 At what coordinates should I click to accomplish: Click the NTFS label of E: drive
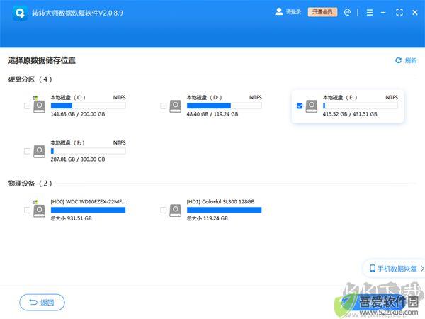click(392, 97)
